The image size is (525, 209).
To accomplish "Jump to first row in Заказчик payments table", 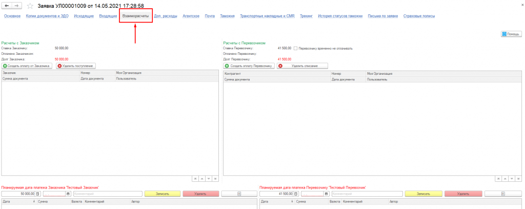I will 195,179.
